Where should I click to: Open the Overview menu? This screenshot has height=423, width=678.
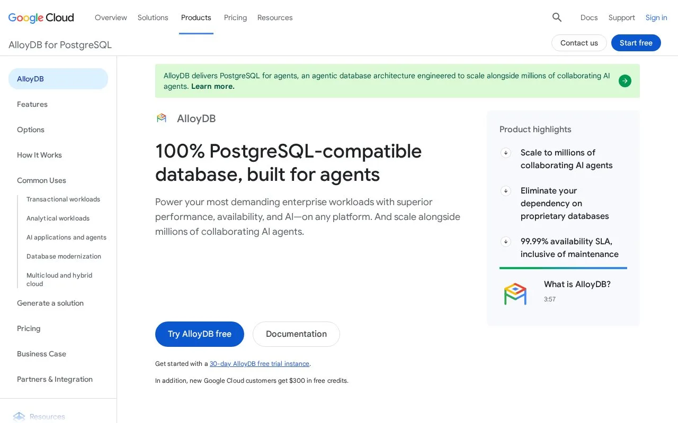(x=111, y=17)
